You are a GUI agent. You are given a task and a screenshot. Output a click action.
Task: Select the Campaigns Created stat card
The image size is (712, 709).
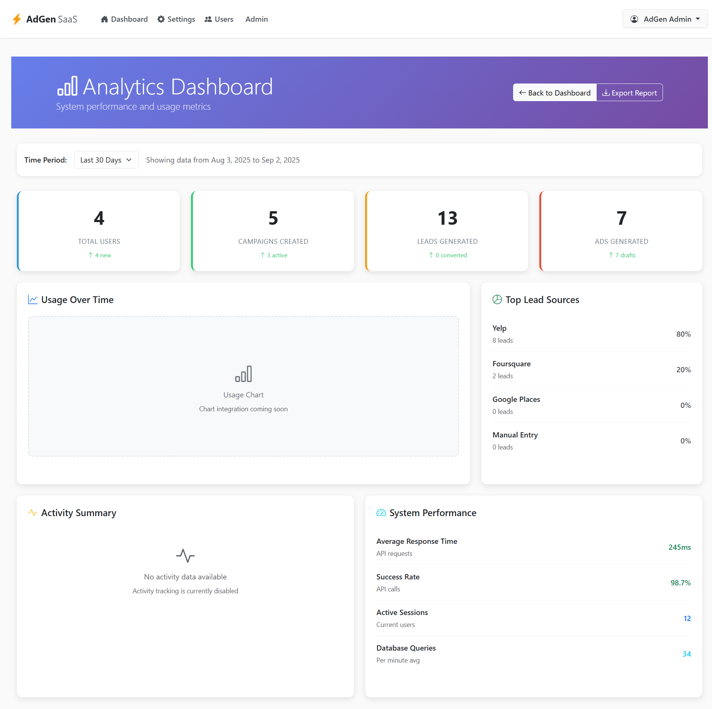tap(273, 231)
